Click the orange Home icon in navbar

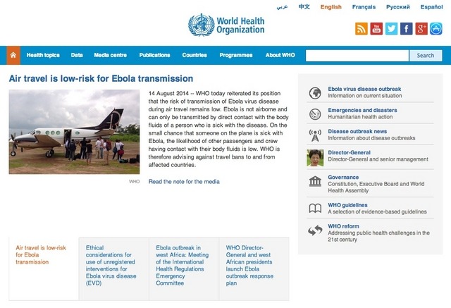point(13,55)
